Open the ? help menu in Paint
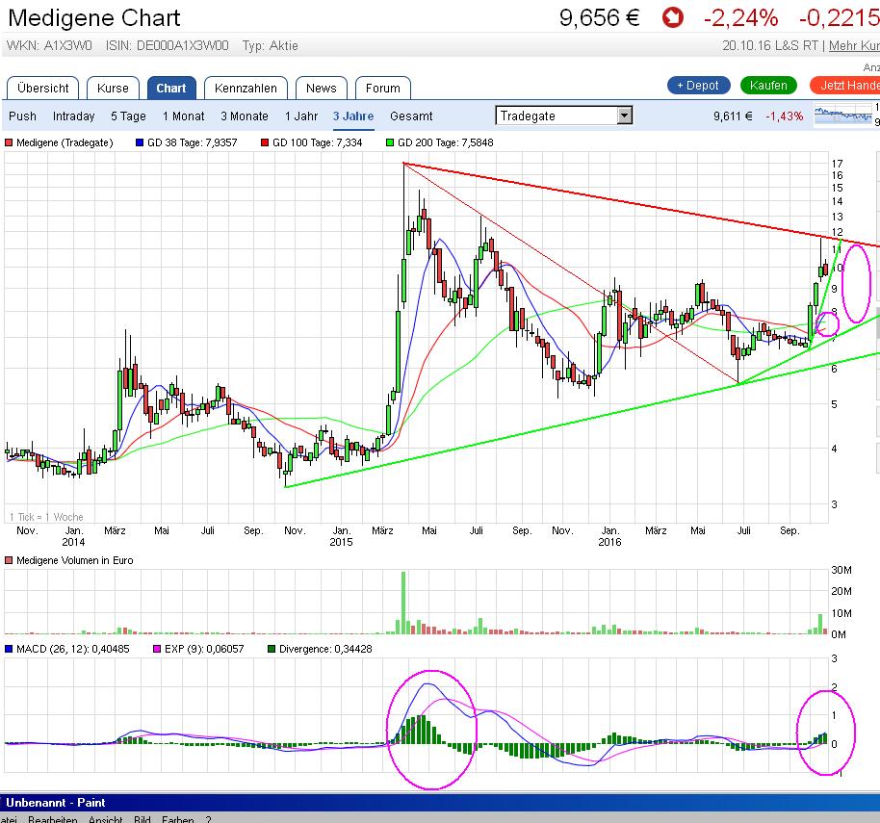The image size is (880, 823). [209, 819]
